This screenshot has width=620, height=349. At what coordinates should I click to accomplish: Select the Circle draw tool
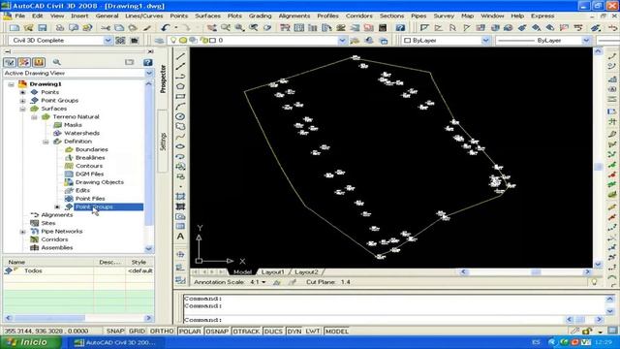pos(180,116)
